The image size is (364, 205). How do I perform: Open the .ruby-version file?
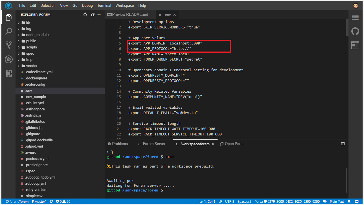point(60,190)
